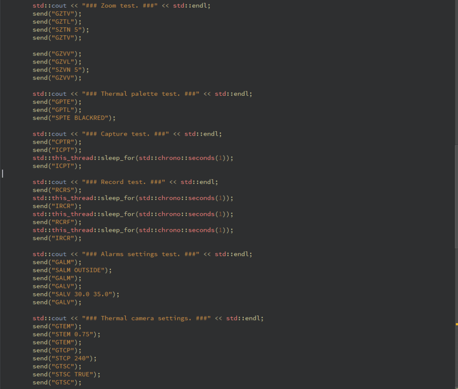Click the send("STSC TRUE") statement

point(67,374)
